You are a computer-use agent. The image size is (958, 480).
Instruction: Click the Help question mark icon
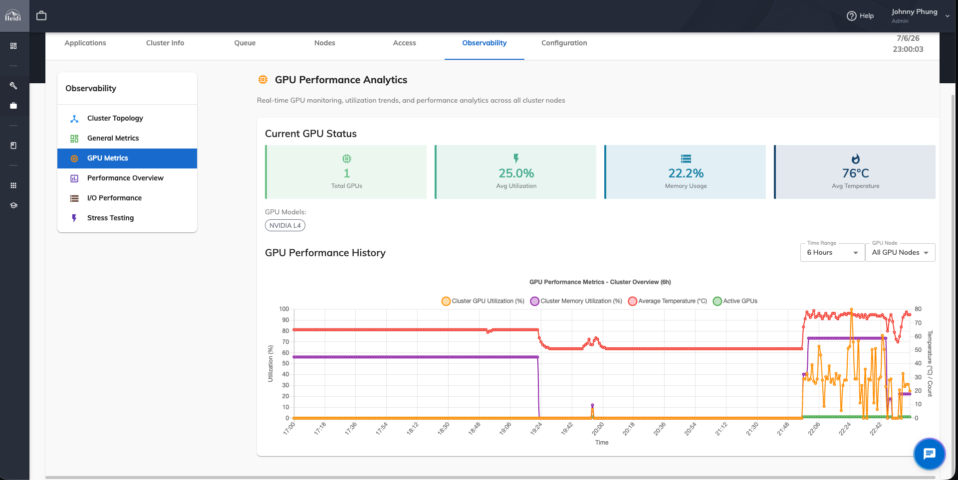pyautogui.click(x=852, y=16)
